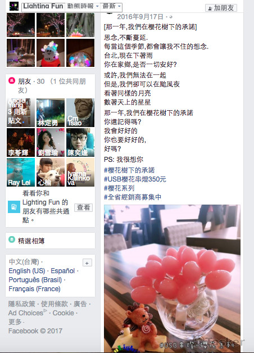Image resolution: width=254 pixels, height=353 pixels.
Task: Click the post privacy globe icon
Action: pyautogui.click(x=171, y=17)
